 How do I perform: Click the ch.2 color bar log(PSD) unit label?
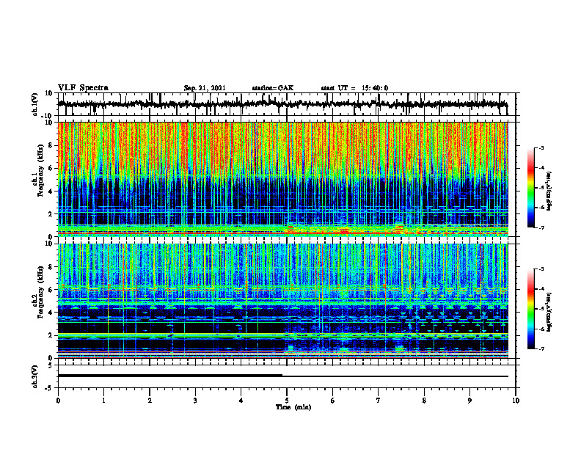[549, 312]
